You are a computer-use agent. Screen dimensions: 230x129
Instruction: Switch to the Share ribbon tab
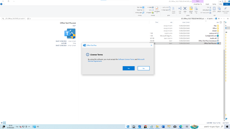click(x=214, y=4)
